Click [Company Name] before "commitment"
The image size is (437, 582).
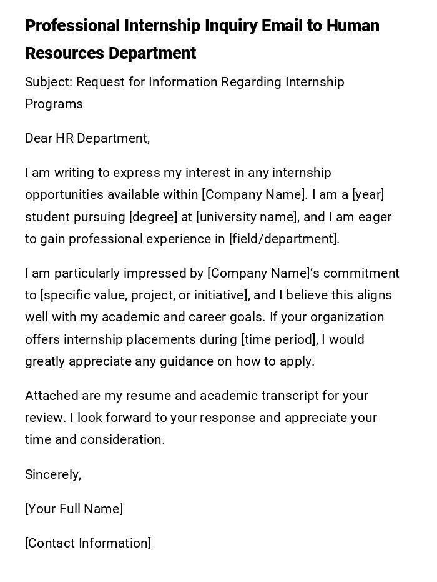tap(258, 273)
